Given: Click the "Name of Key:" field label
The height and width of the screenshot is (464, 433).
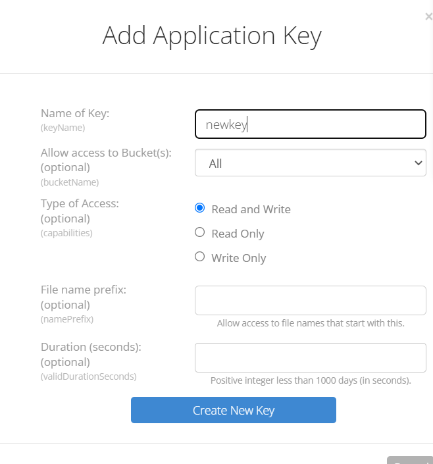Looking at the screenshot, I should (x=75, y=113).
